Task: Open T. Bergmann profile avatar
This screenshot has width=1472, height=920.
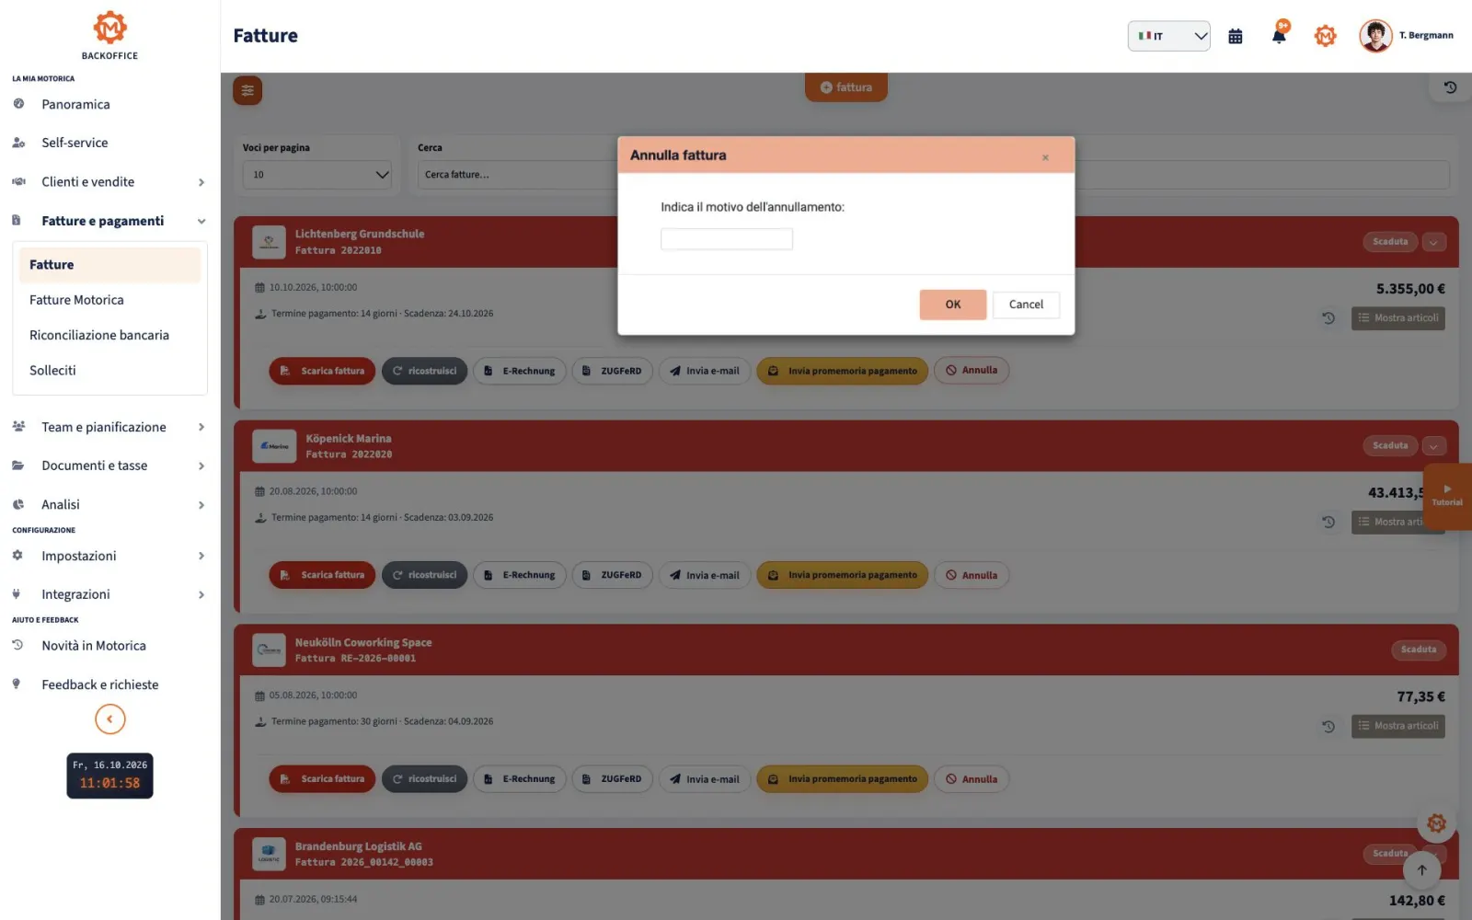Action: point(1375,36)
